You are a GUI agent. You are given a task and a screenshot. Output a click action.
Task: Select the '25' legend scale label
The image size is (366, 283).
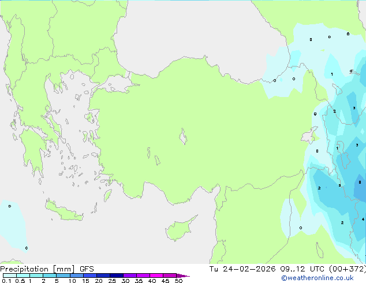[112, 281]
